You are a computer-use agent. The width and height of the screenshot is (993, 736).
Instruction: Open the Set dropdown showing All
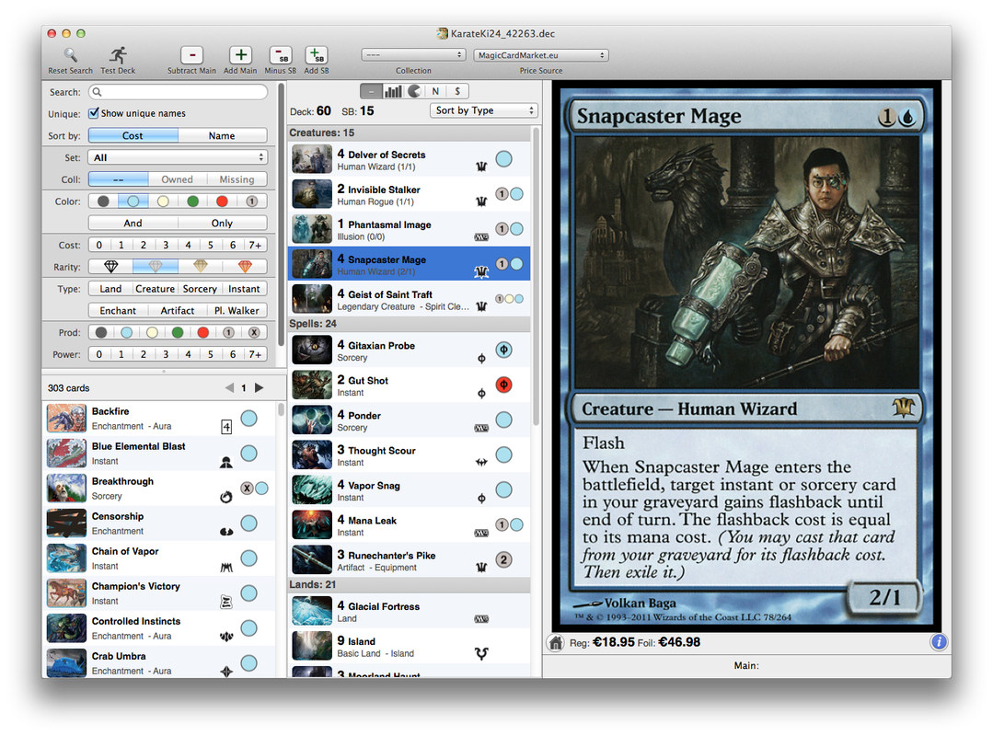click(177, 156)
